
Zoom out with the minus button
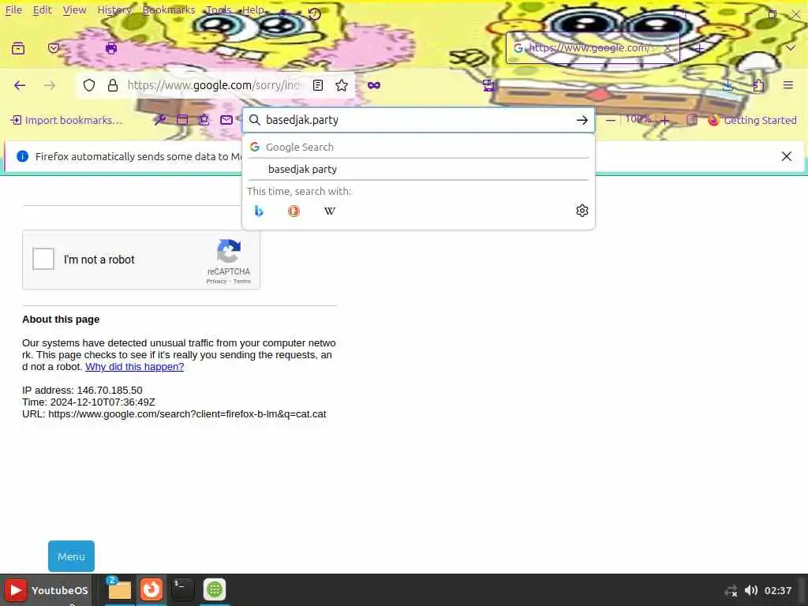611,120
